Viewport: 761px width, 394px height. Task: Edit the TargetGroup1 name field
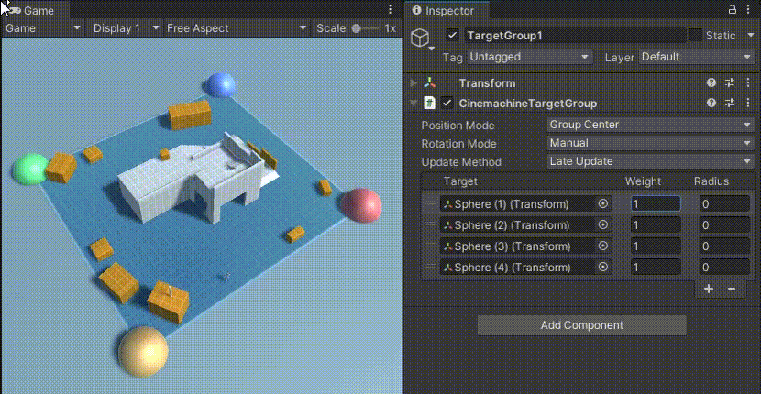576,36
